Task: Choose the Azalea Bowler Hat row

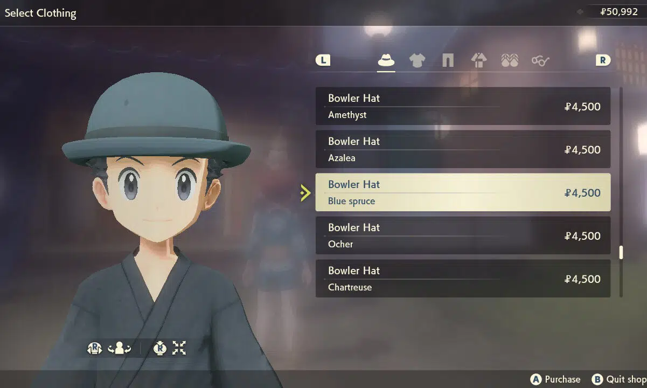Action: point(463,149)
